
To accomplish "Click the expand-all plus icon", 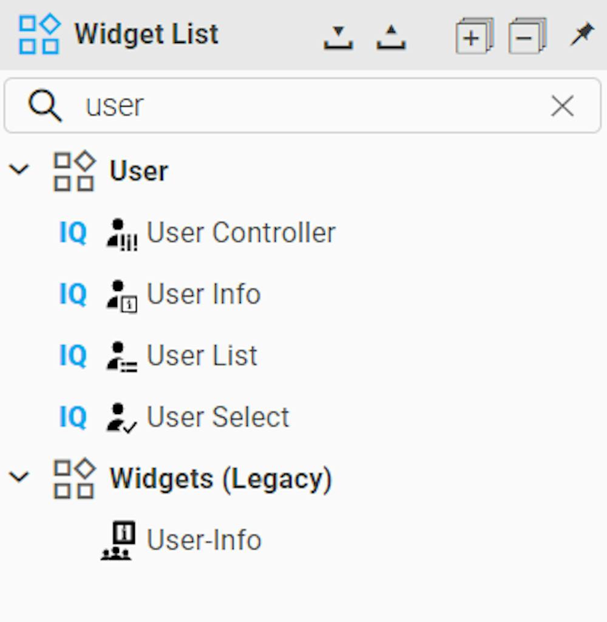I will click(473, 35).
